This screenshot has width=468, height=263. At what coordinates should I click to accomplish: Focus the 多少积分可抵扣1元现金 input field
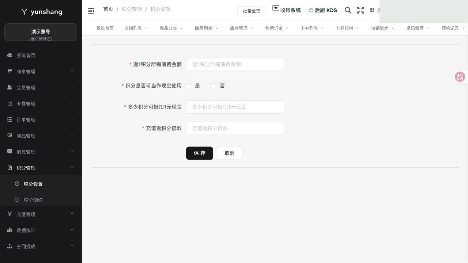point(235,107)
